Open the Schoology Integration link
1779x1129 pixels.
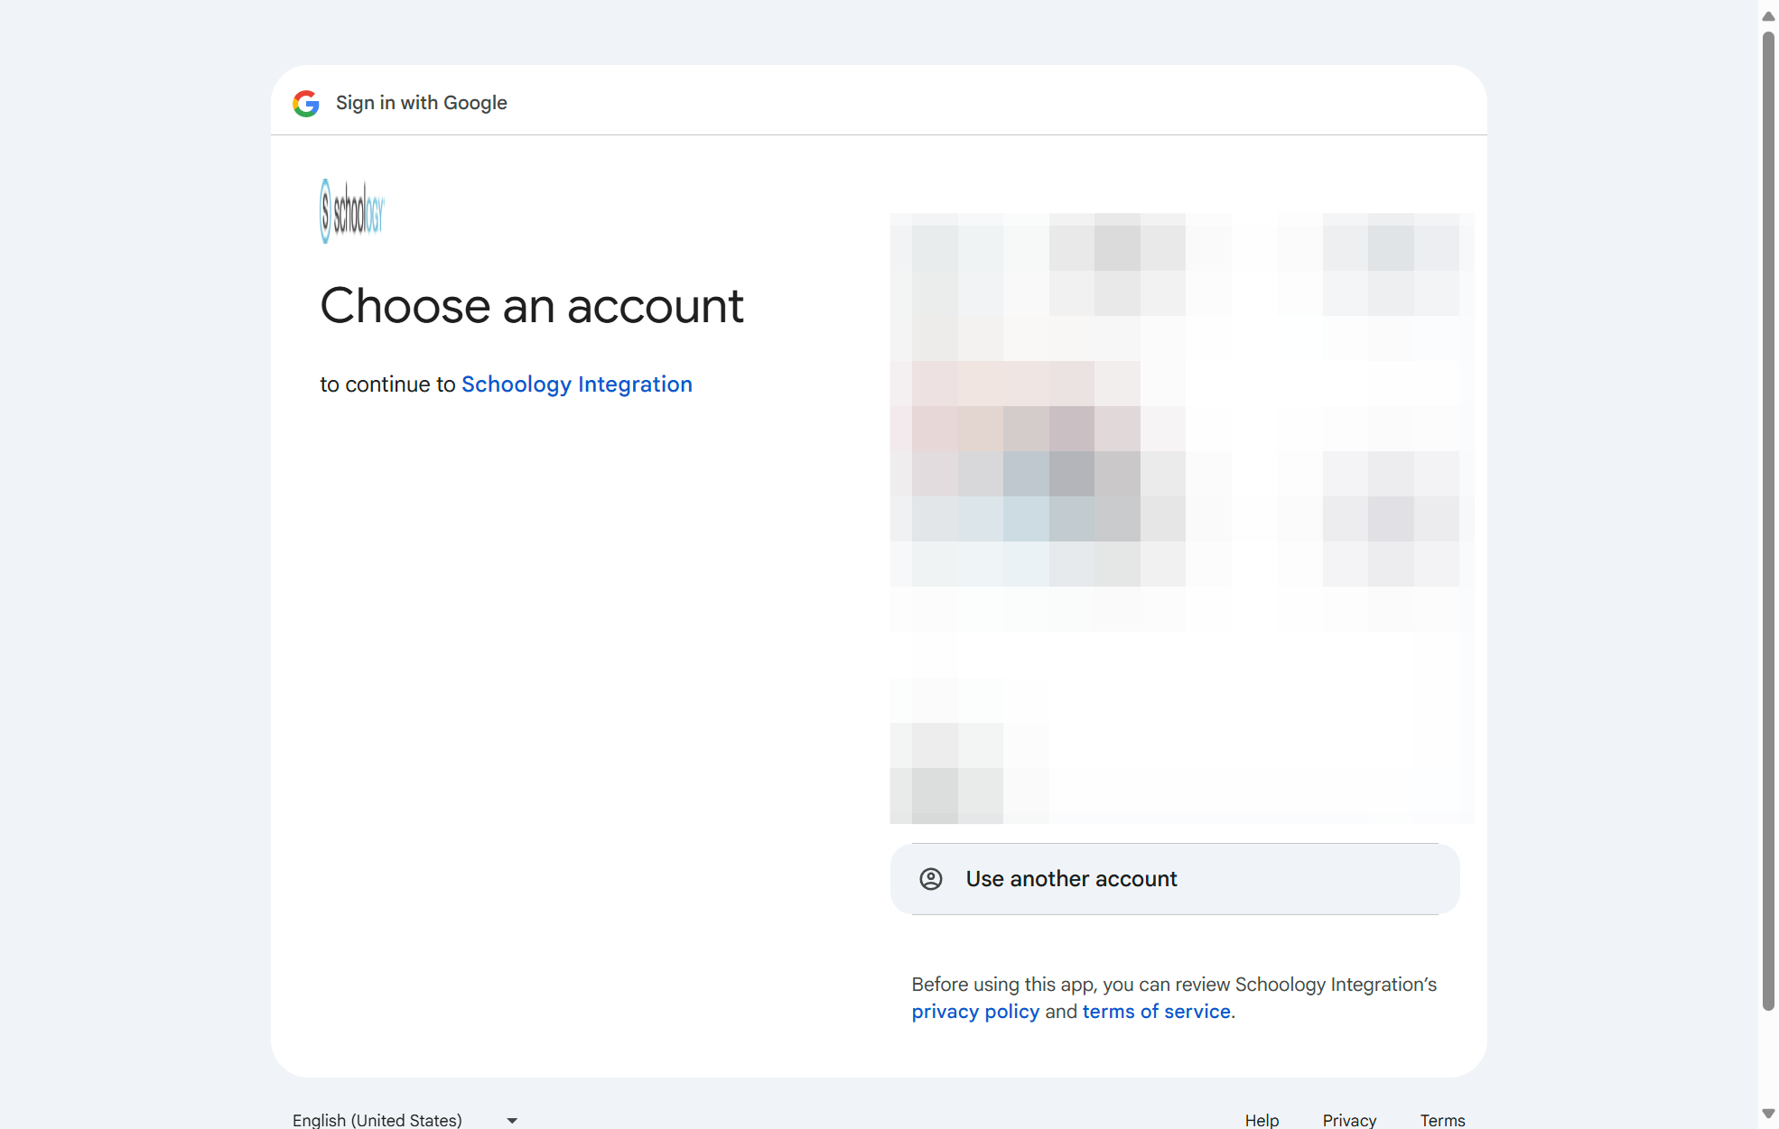click(x=577, y=384)
